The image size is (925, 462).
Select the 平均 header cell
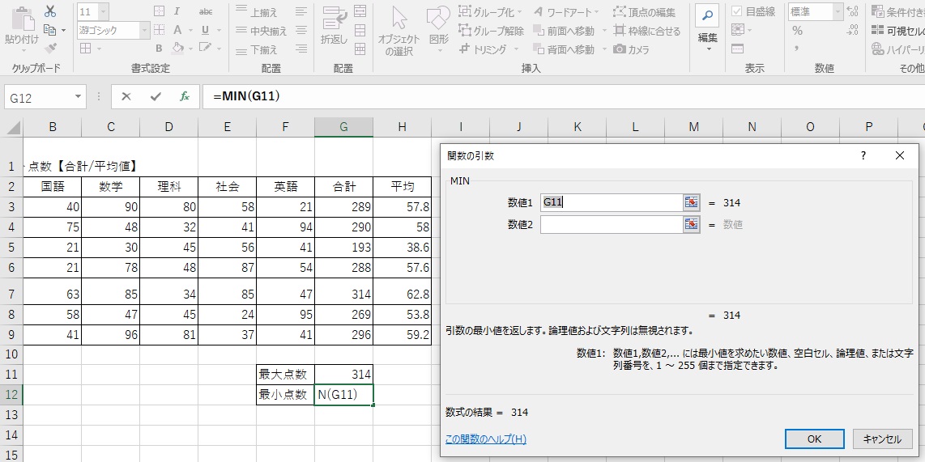[403, 188]
